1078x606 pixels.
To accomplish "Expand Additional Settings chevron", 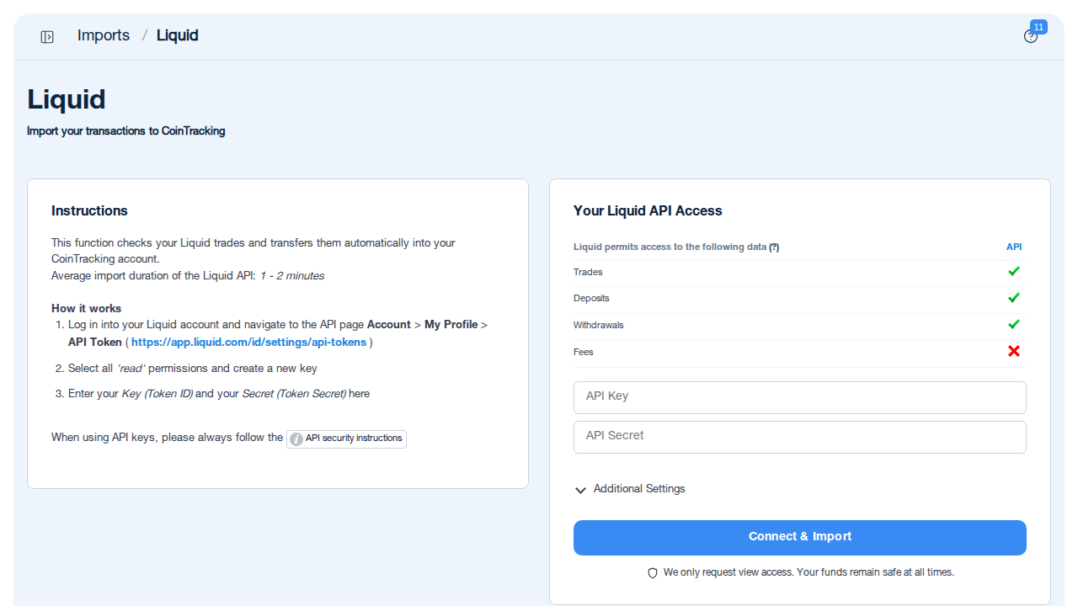I will pos(580,490).
